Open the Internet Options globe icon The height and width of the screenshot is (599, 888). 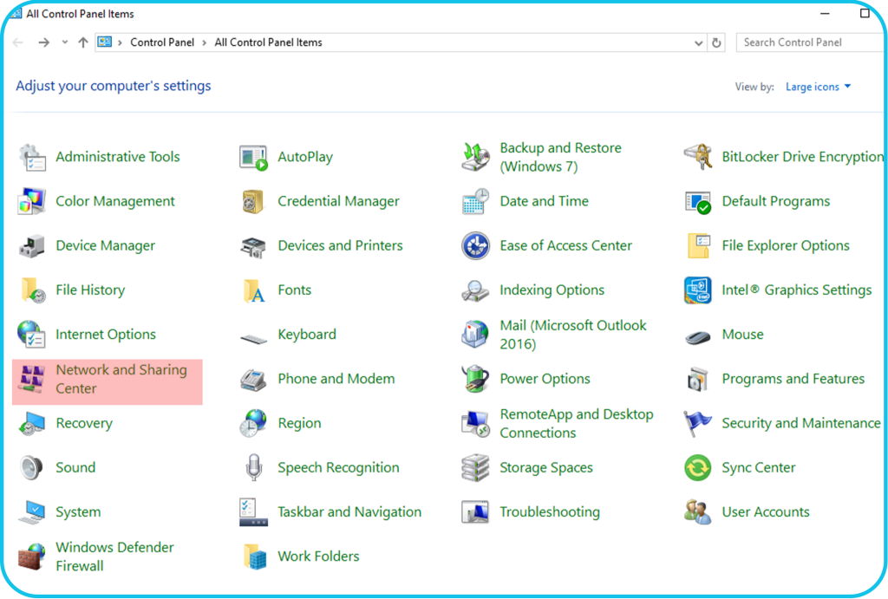pos(32,335)
